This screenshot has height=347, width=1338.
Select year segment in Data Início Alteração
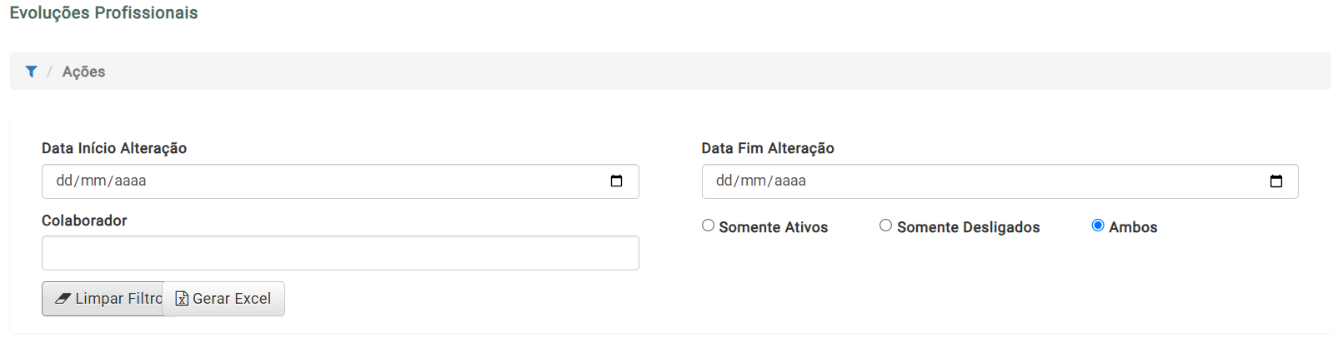[130, 181]
